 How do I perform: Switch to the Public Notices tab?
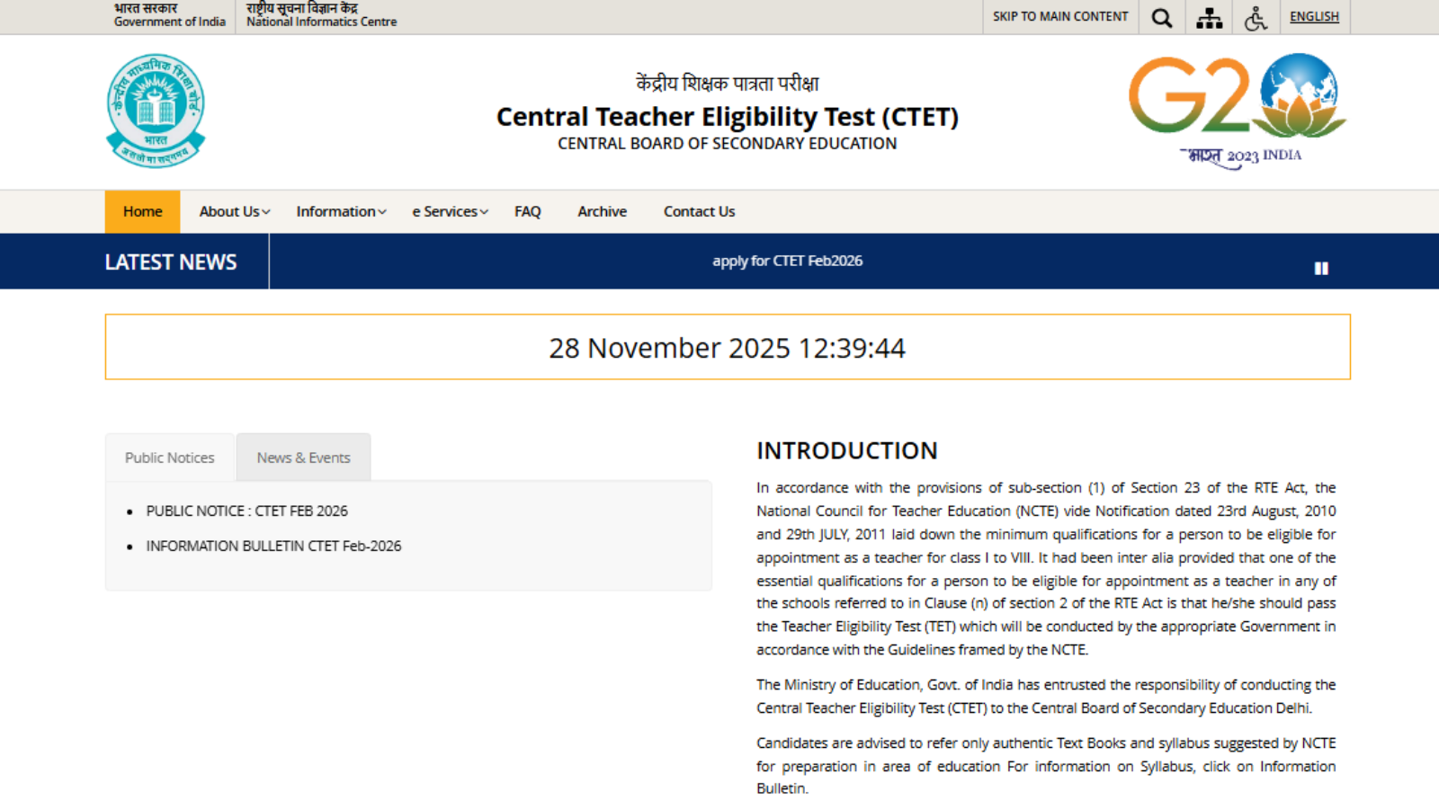pyautogui.click(x=170, y=458)
